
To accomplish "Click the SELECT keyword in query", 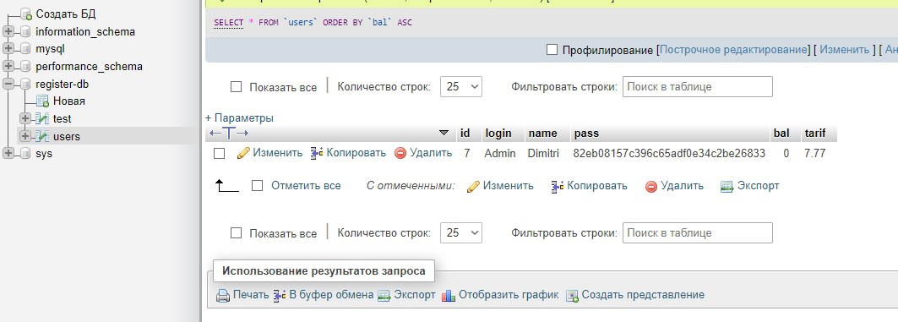I will [228, 22].
